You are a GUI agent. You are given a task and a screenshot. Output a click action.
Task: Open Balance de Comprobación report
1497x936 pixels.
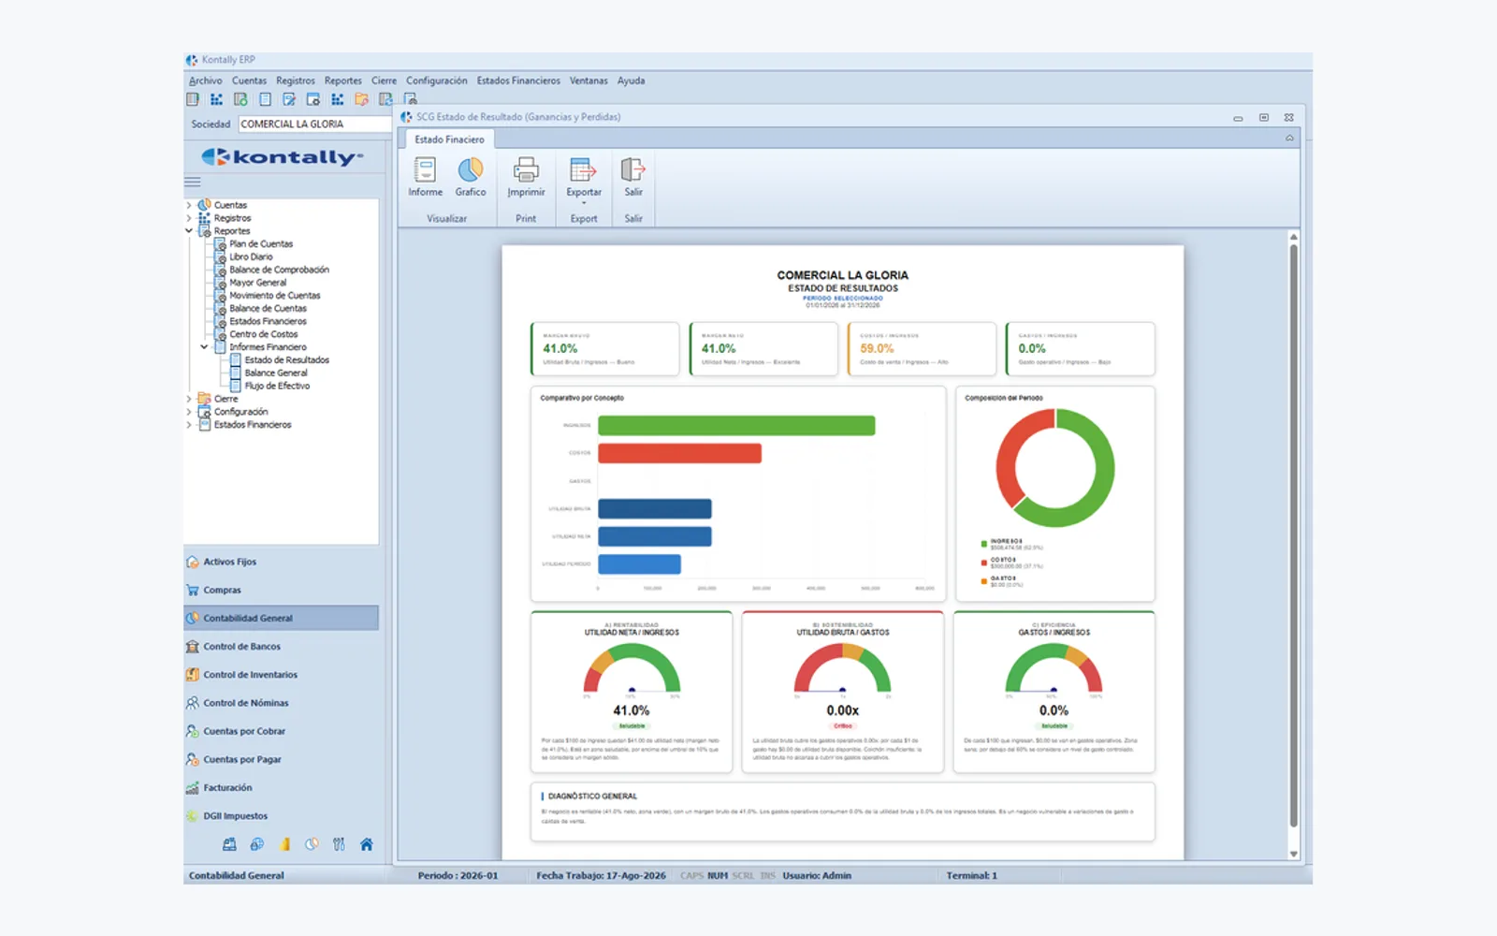click(279, 270)
